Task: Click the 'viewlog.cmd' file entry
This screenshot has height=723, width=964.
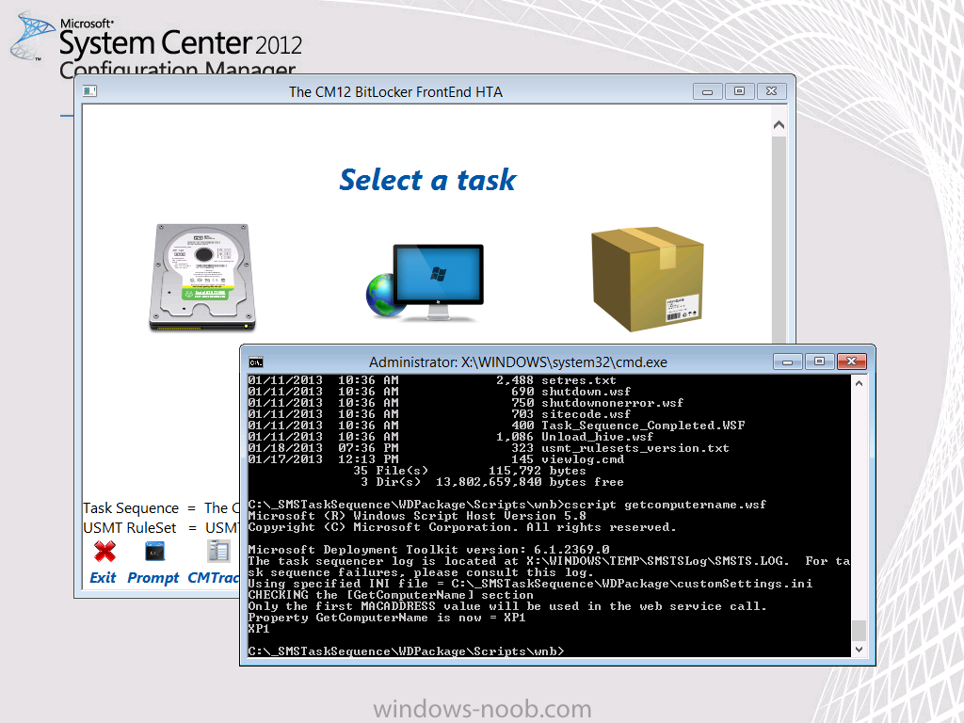Action: tap(583, 459)
